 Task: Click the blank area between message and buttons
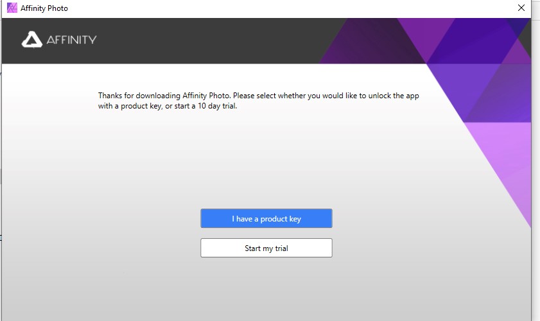[x=266, y=160]
